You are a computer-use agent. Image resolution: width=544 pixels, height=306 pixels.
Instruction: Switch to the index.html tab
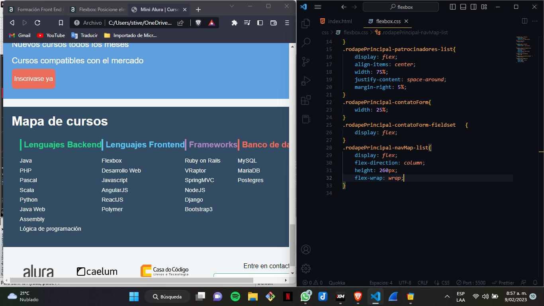pos(335,21)
